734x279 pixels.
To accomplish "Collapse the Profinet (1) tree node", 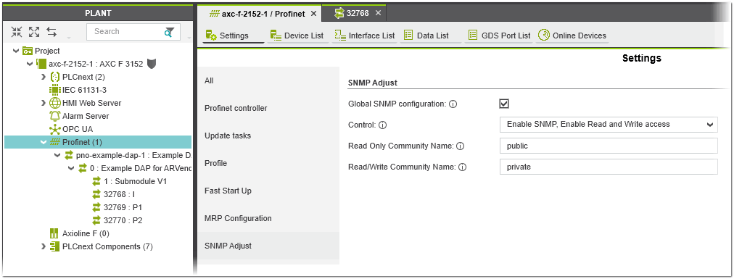I will (44, 142).
